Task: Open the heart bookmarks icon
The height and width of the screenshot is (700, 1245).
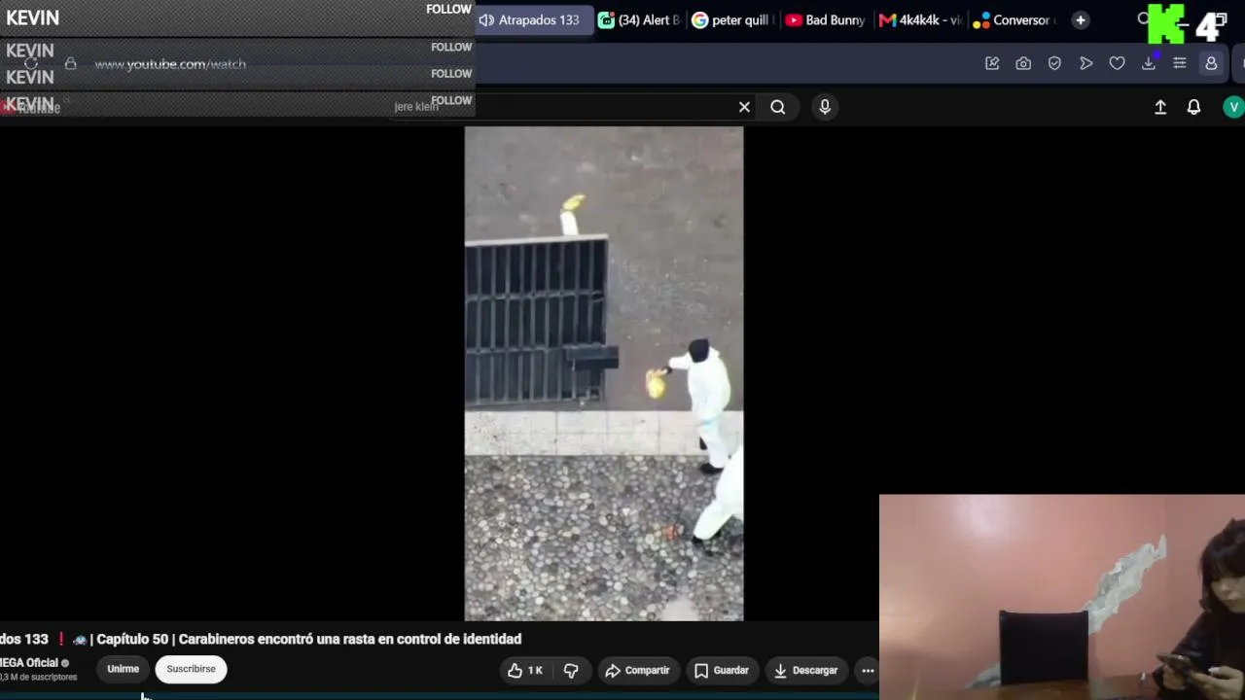Action: pos(1117,63)
